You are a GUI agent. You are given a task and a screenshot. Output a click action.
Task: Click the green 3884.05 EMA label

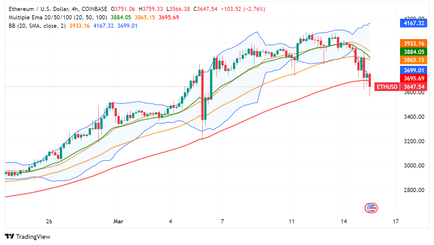point(414,52)
